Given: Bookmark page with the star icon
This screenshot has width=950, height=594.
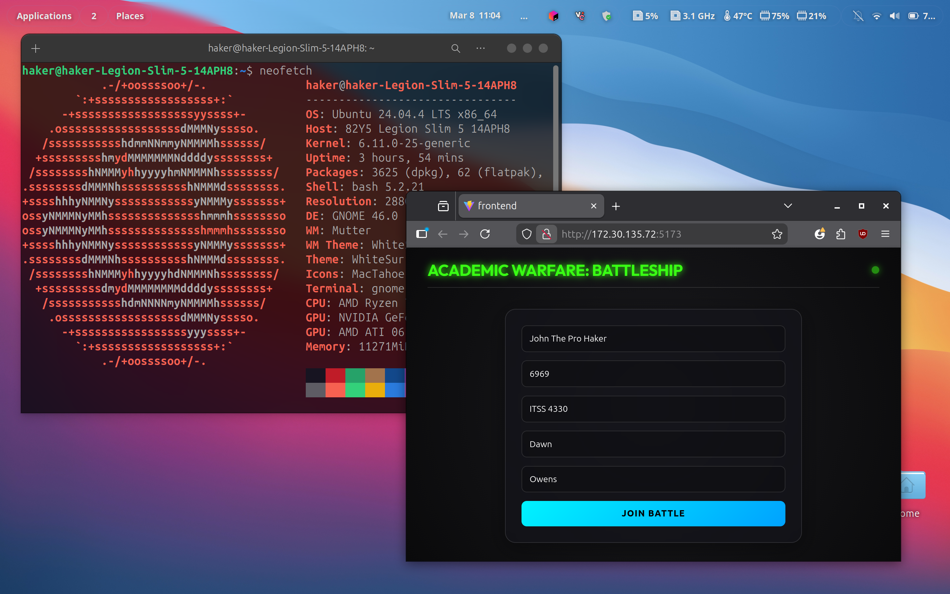Looking at the screenshot, I should 777,234.
